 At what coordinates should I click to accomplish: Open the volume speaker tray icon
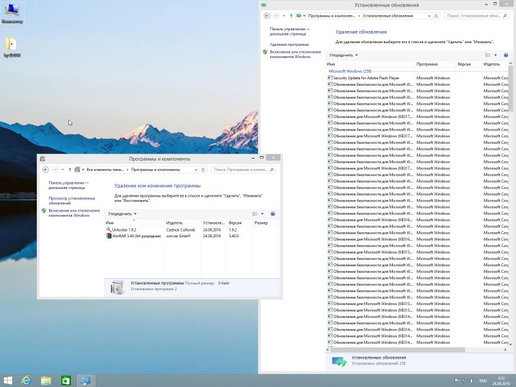(472, 381)
